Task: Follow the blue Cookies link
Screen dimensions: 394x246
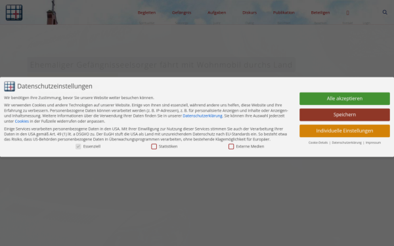Action: point(22,121)
